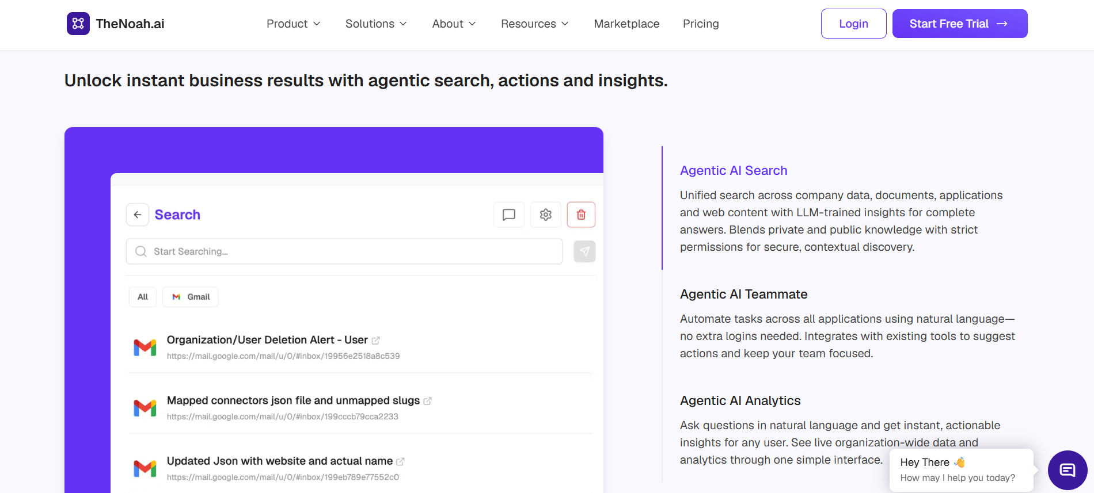Click the Start Free Trial button
The height and width of the screenshot is (493, 1094).
(960, 24)
